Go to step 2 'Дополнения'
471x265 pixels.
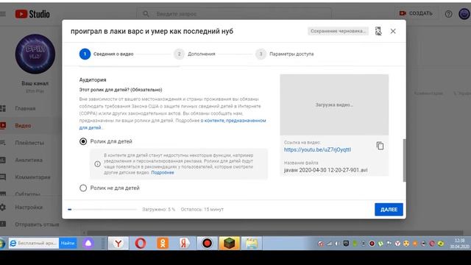[x=194, y=54]
